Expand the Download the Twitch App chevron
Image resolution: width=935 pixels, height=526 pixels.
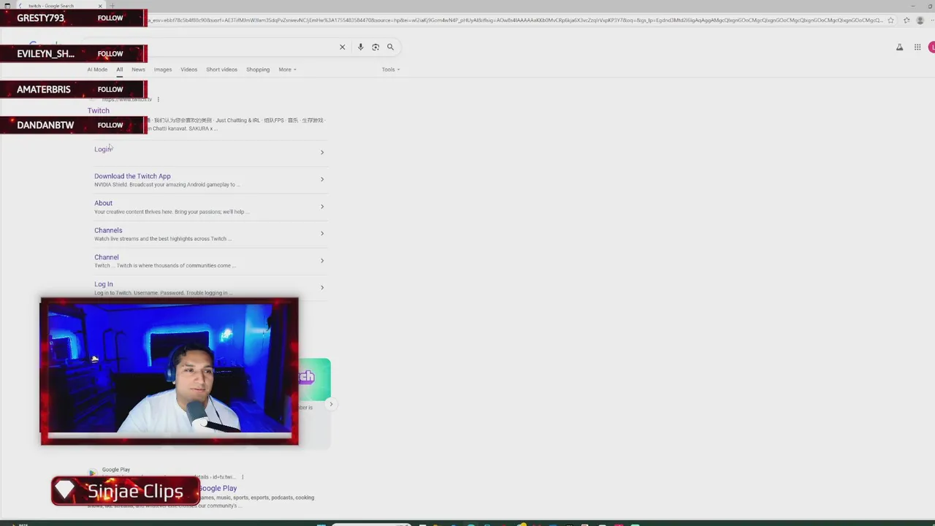coord(322,179)
